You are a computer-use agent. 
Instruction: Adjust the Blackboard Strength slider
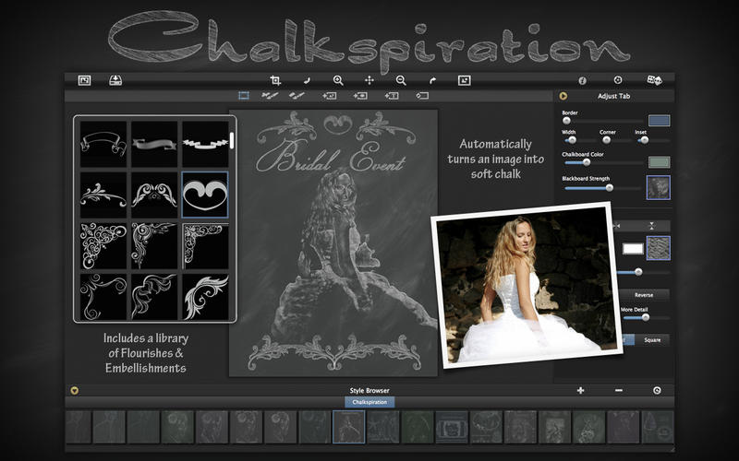click(609, 187)
